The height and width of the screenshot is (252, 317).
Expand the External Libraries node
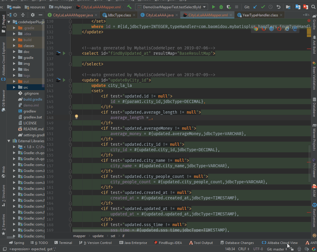[x=9, y=141]
